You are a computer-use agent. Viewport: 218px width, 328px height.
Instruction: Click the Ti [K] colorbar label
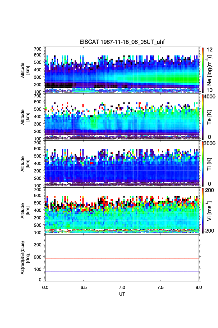coord(211,164)
